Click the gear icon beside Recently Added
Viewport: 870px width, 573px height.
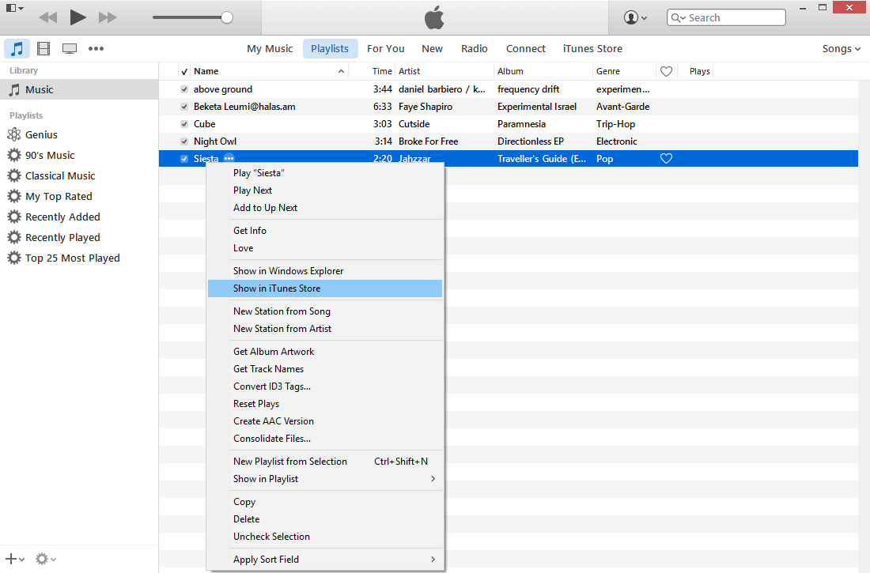coord(14,217)
